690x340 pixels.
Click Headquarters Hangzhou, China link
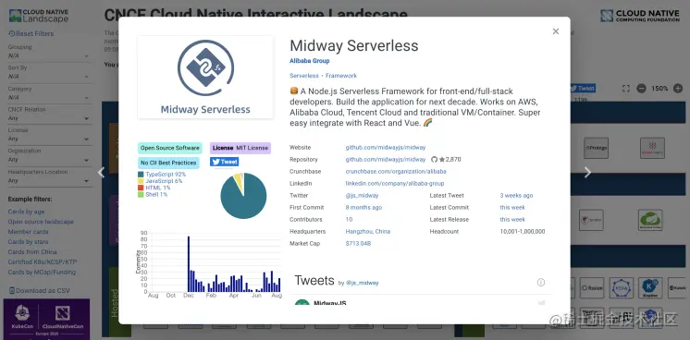pos(368,231)
